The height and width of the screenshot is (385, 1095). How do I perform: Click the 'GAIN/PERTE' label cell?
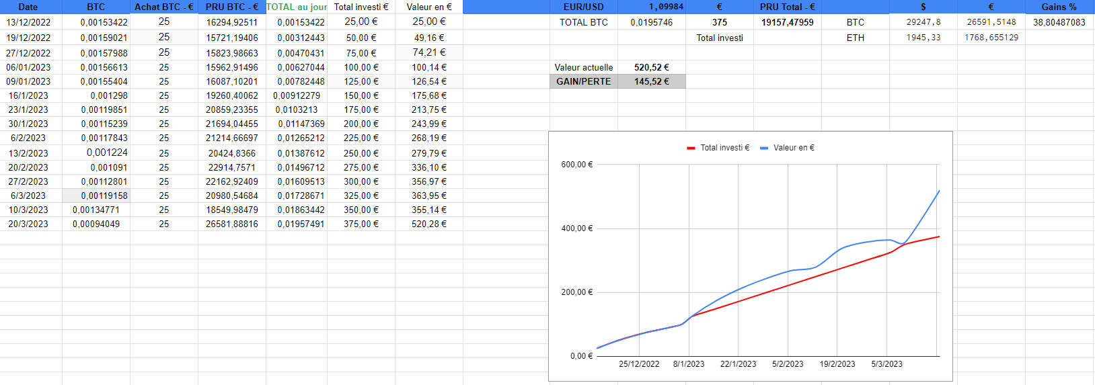pos(584,81)
